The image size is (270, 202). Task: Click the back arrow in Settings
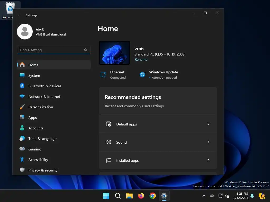[19, 15]
